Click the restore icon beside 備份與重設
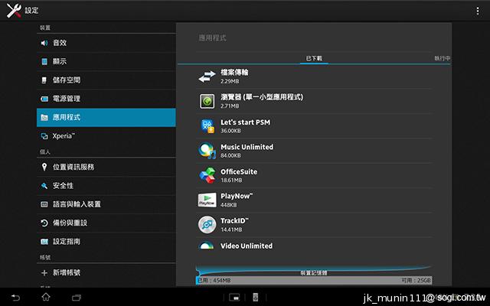490x306 pixels. click(44, 223)
